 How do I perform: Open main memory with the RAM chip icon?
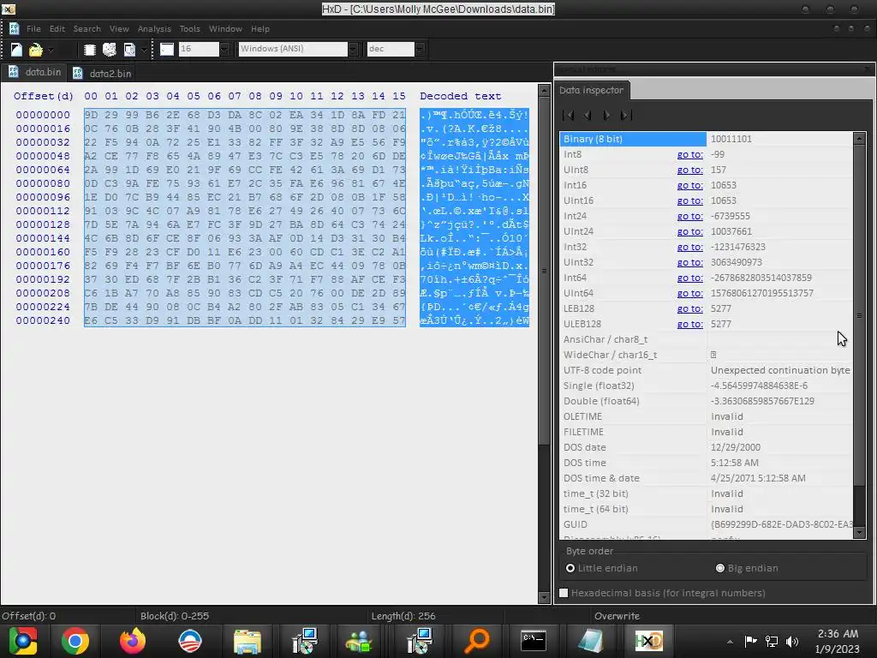pyautogui.click(x=89, y=50)
